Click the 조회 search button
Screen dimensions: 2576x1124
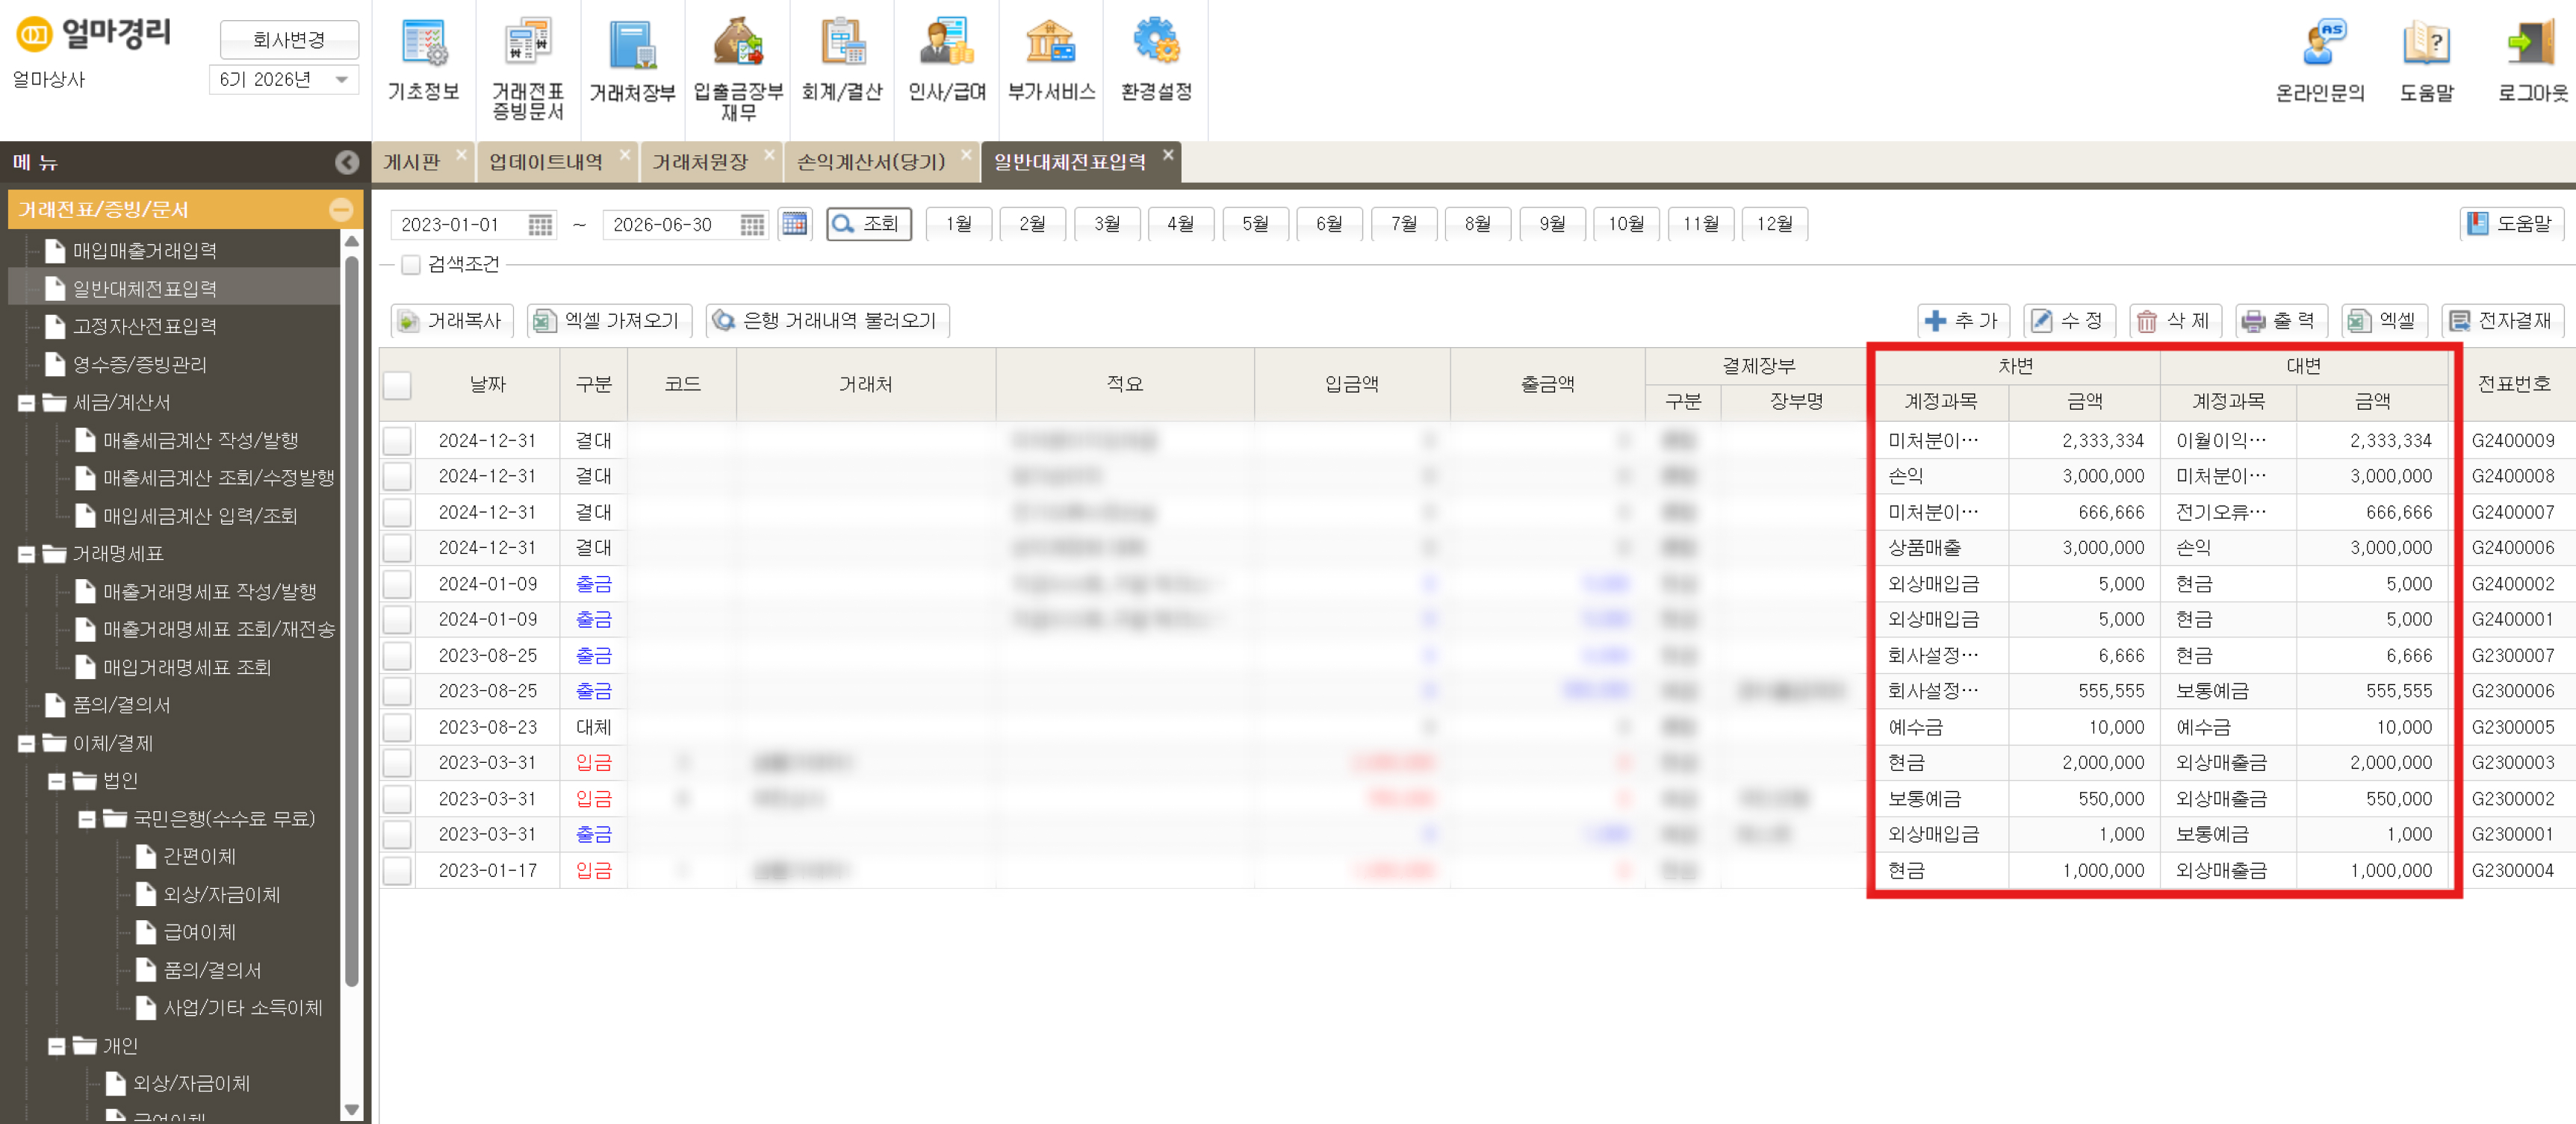868,224
